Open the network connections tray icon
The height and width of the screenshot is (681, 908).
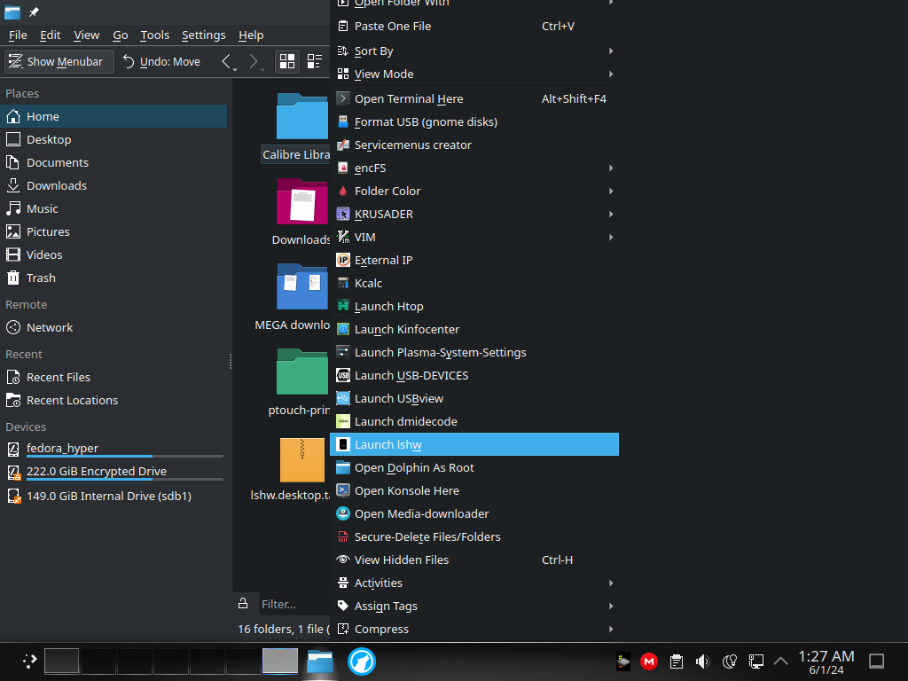(755, 661)
